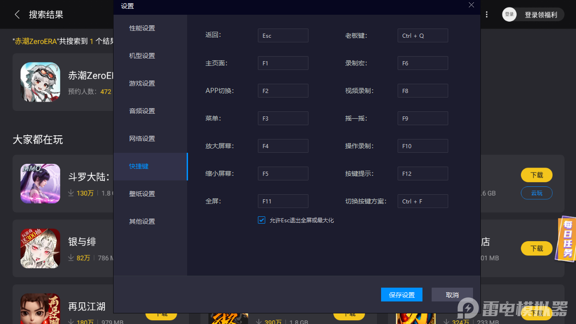This screenshot has width=576, height=324.
Task: Select the 赤潮ZeroERA game icon
Action: point(40,82)
